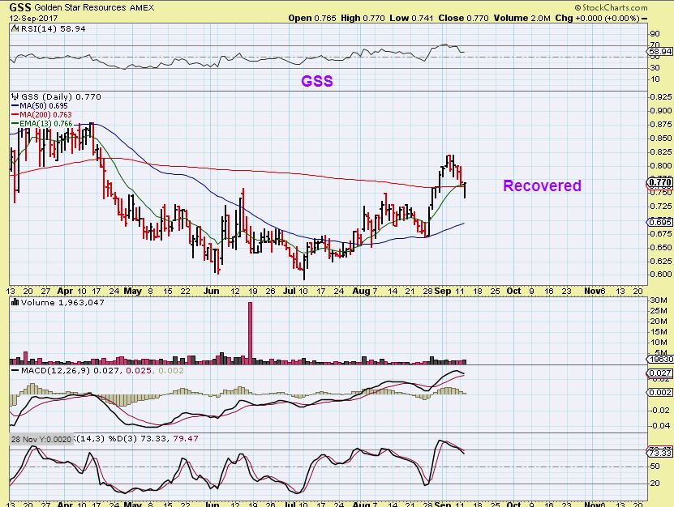
Task: Click the RSI(14) 58.94 indicator label
Action: 49,29
